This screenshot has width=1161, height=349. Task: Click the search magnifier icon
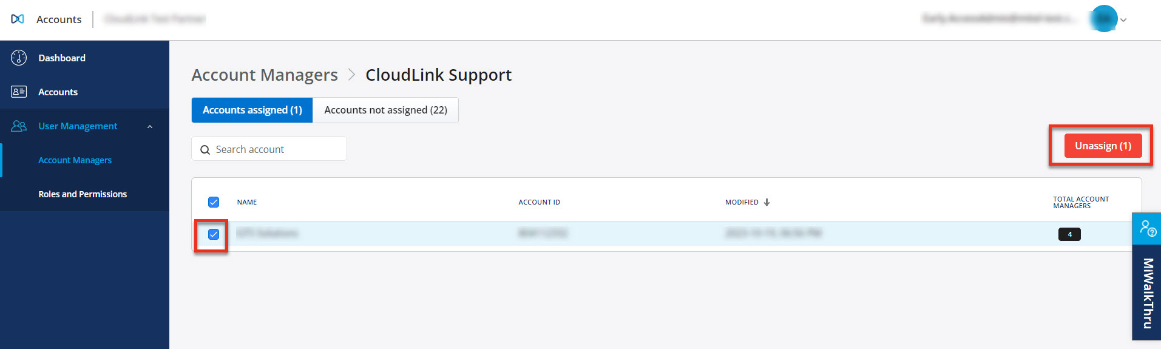(x=205, y=150)
